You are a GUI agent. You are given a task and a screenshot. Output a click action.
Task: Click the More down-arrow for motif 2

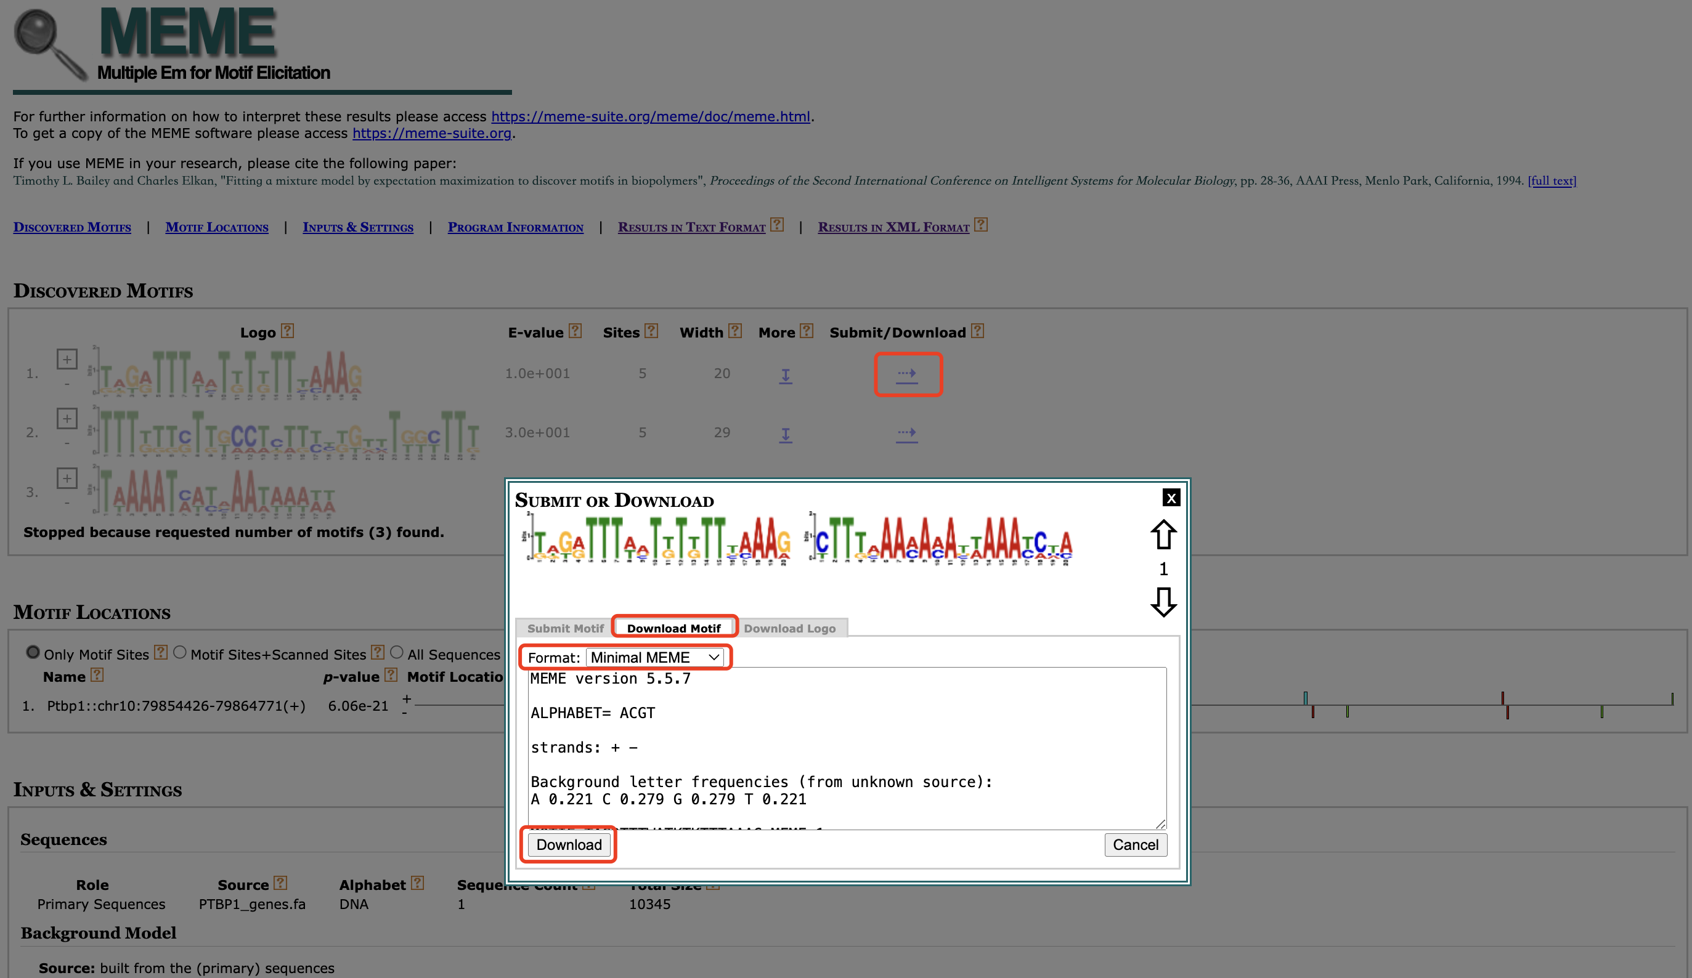(785, 434)
